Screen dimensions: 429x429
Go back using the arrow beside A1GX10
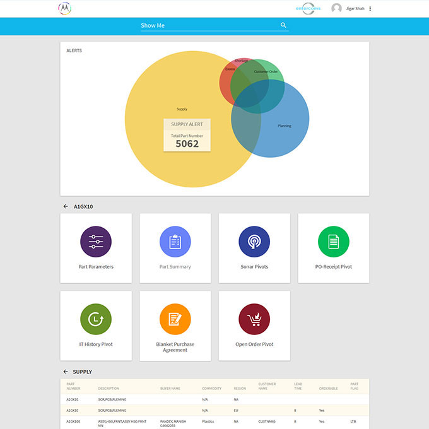point(66,206)
